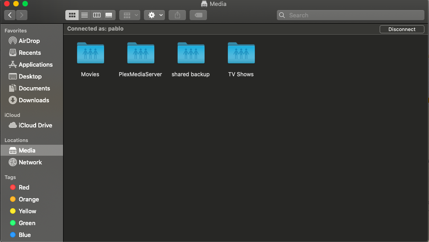
Task: Minimize the window with yellow button
Action: point(16,4)
